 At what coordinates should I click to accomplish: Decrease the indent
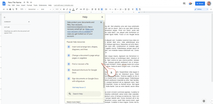click(125, 9)
